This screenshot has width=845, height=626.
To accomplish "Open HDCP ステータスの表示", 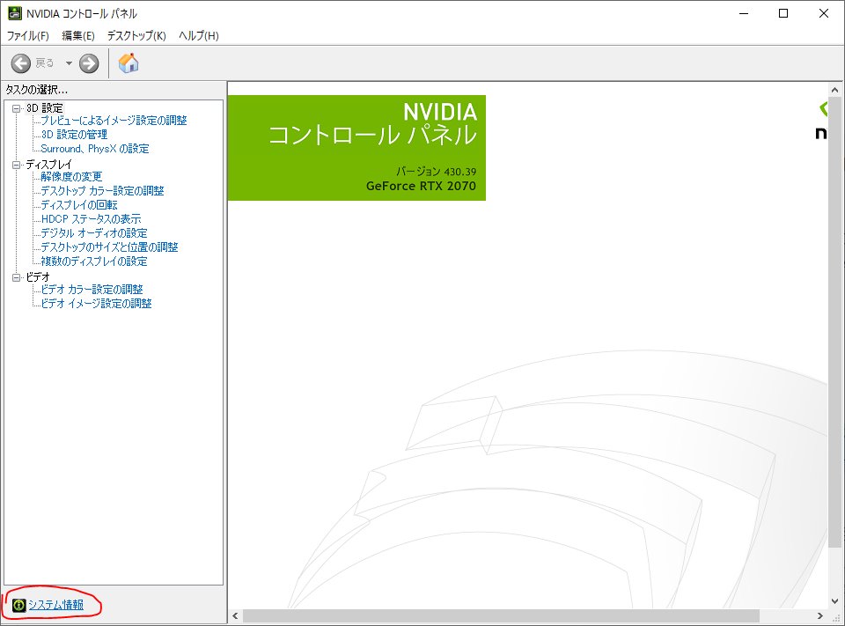I will (91, 218).
